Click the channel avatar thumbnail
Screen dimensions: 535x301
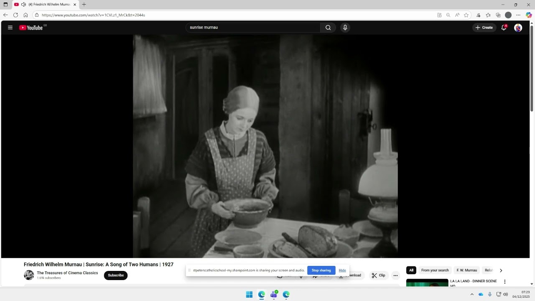click(29, 275)
